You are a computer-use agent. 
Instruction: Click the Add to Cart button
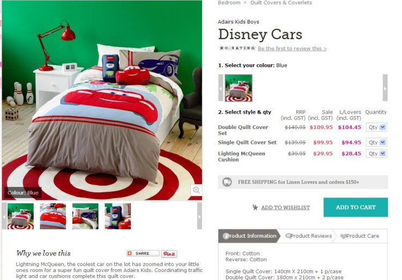tap(355, 207)
